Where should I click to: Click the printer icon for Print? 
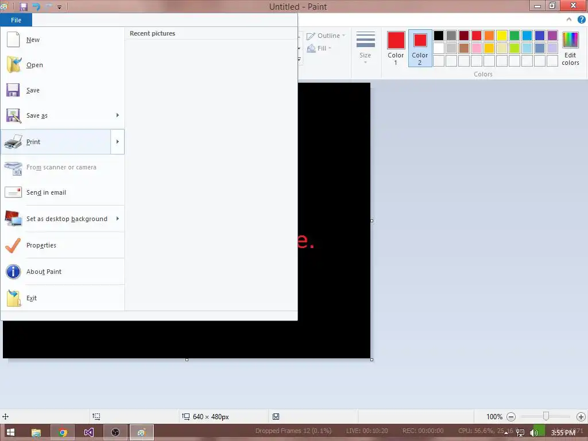pos(13,142)
